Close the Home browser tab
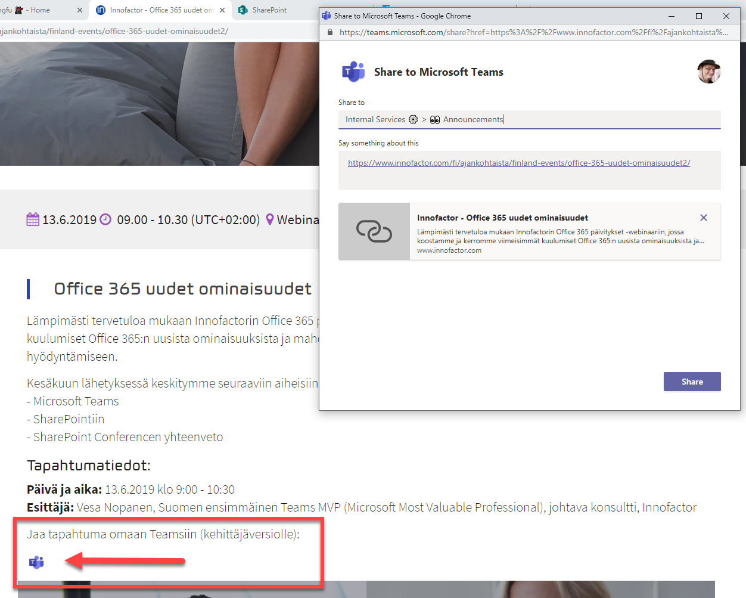Screen dimensions: 746x598 click(x=80, y=10)
